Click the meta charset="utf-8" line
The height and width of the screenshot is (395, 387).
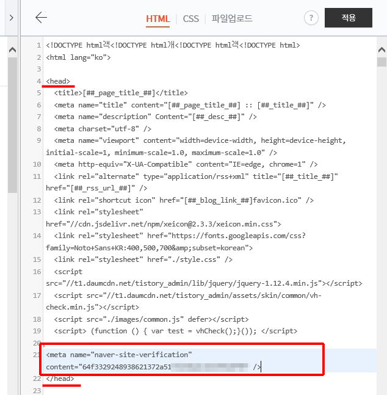click(103, 129)
